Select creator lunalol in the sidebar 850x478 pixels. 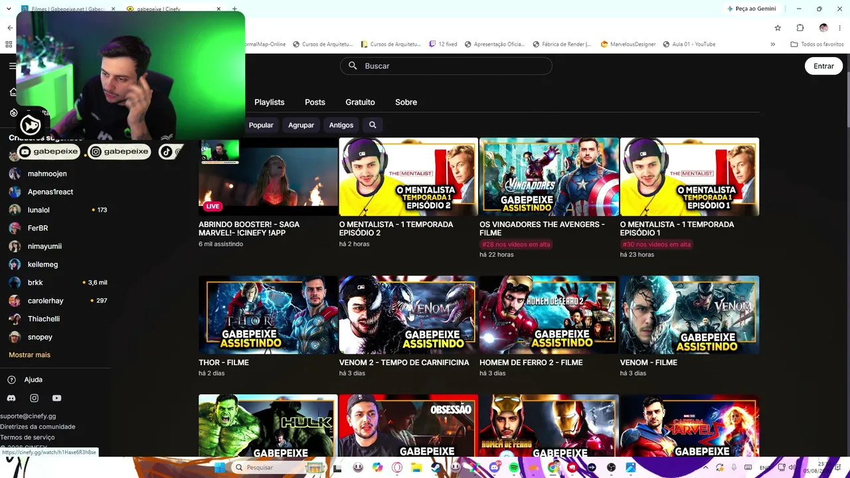click(x=39, y=210)
